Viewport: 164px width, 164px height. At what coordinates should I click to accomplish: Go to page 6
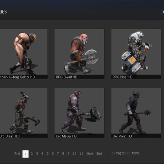[x=53, y=154]
